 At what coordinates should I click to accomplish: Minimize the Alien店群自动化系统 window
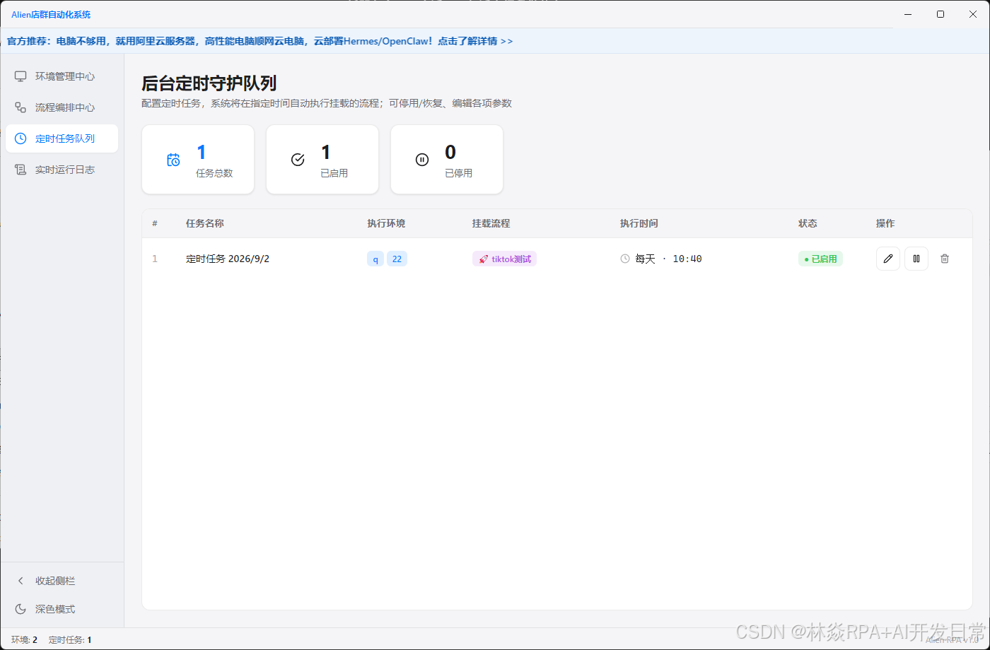pyautogui.click(x=908, y=14)
